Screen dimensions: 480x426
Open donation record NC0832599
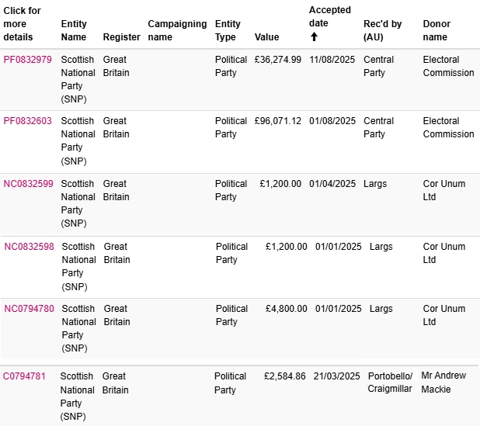tap(28, 183)
